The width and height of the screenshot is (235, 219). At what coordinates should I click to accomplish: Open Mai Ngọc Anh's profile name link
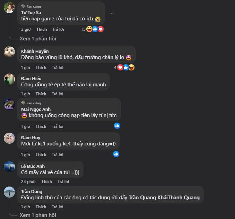click(x=36, y=109)
